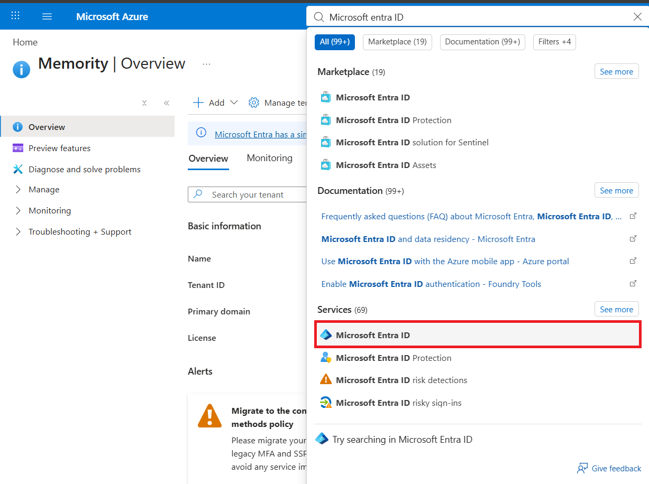This screenshot has width=649, height=484.
Task: Open the Add dropdown
Action: point(215,103)
